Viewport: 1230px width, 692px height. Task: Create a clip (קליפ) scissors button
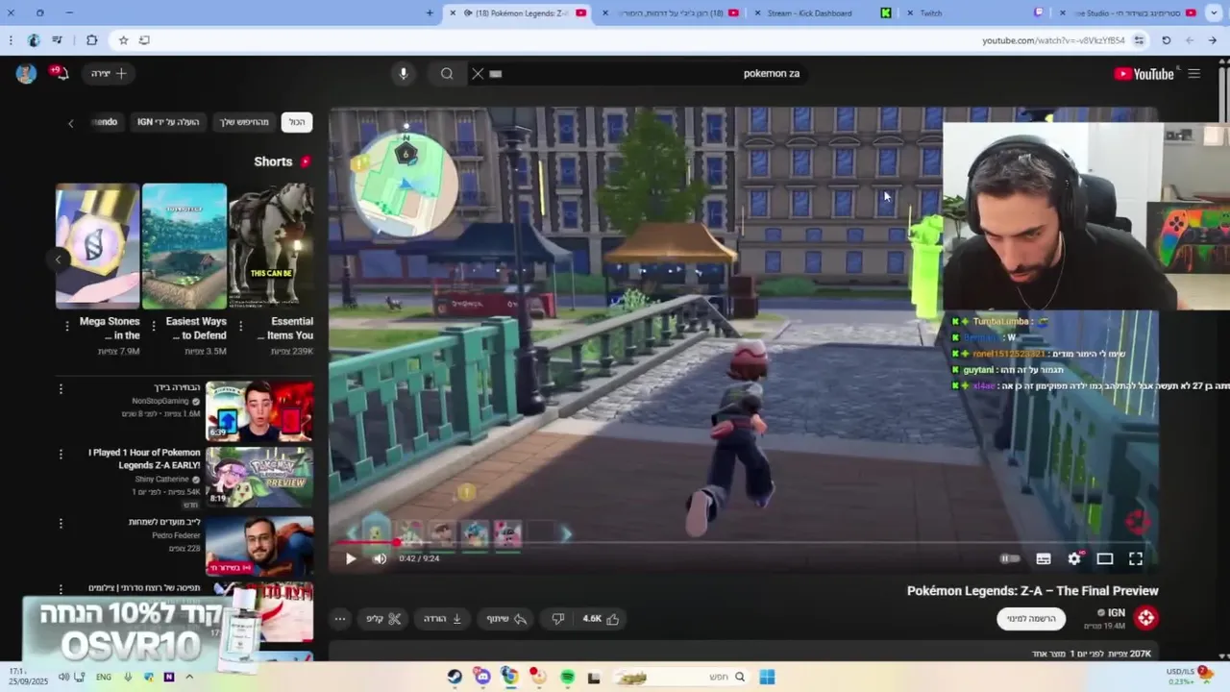tap(383, 619)
